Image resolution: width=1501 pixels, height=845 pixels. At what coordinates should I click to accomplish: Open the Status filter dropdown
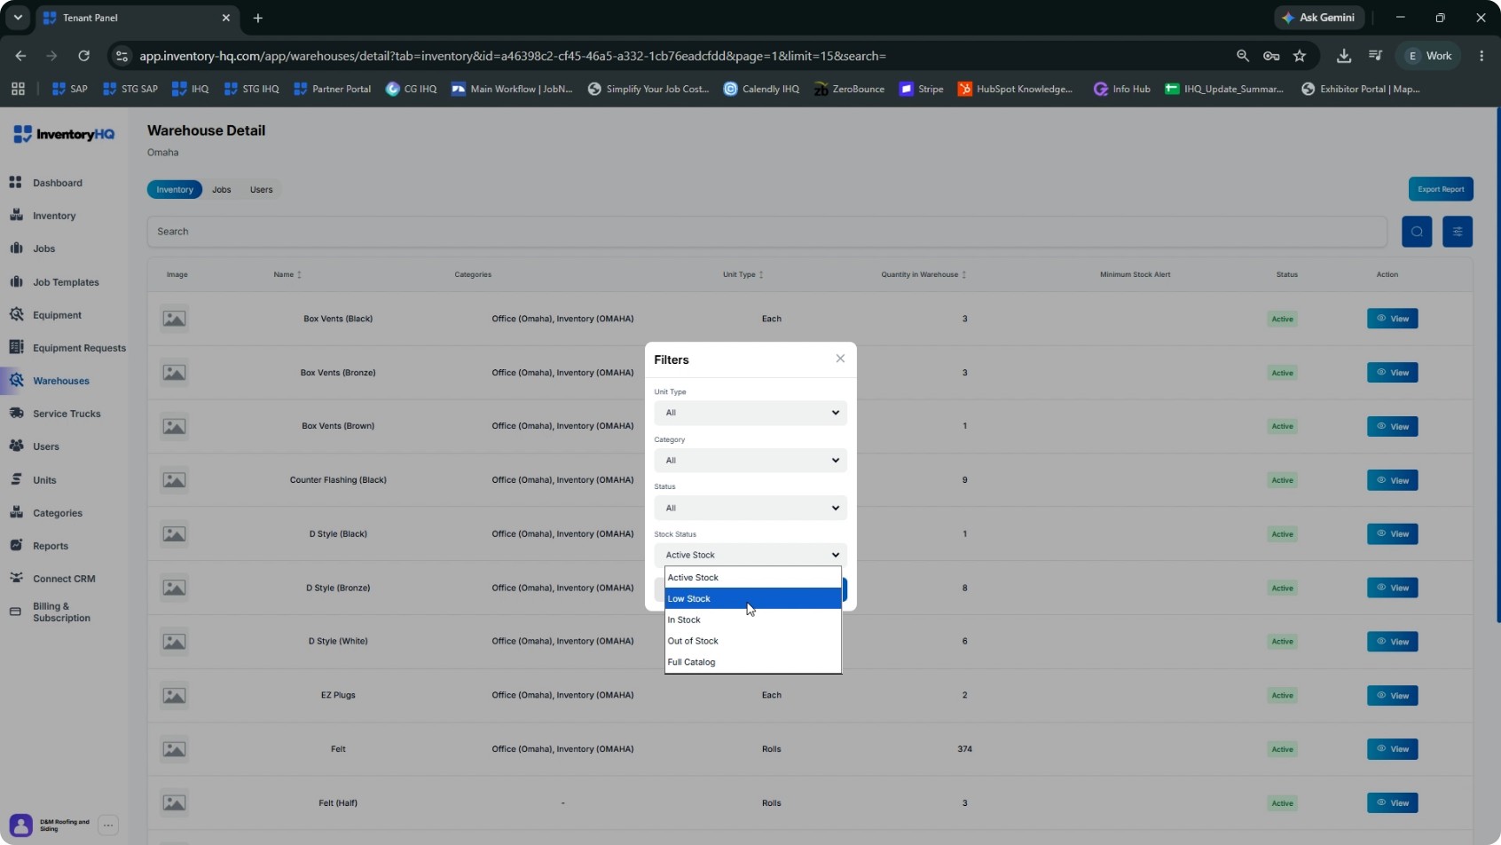coord(750,508)
